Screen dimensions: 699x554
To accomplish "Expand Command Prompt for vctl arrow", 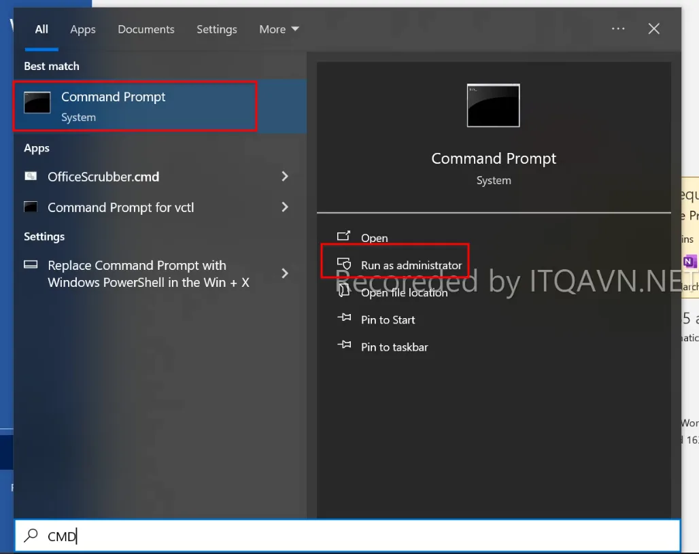I will tap(285, 207).
